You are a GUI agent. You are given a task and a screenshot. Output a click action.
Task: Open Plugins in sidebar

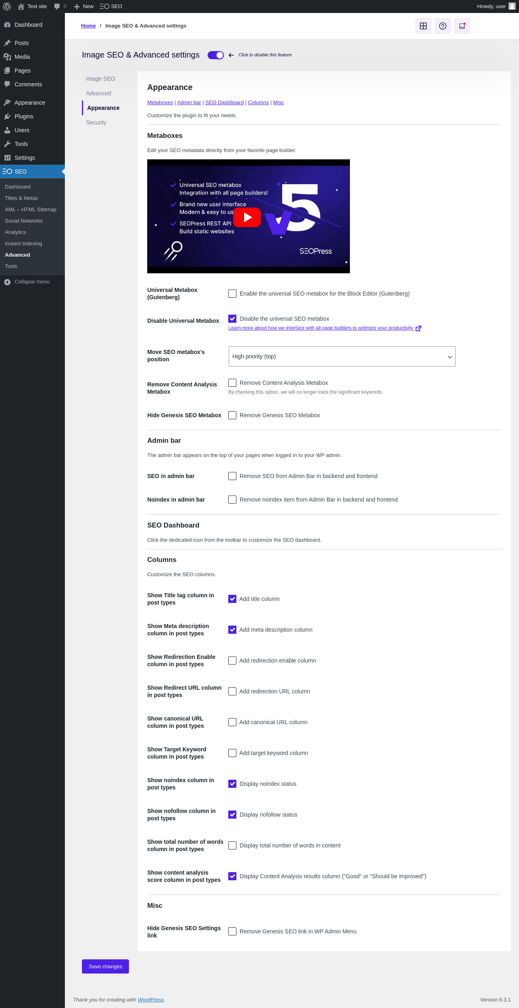coord(32,116)
